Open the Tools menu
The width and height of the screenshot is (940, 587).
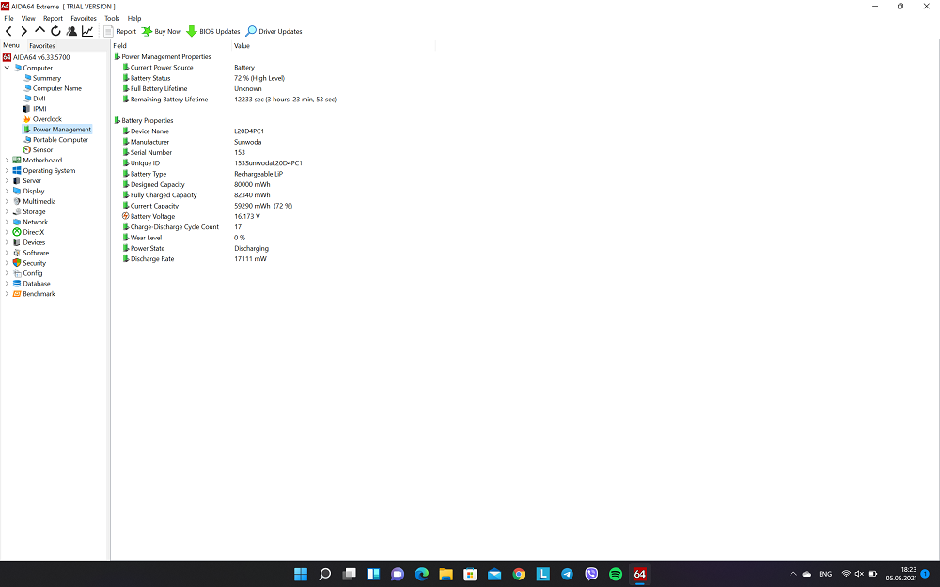tap(112, 18)
